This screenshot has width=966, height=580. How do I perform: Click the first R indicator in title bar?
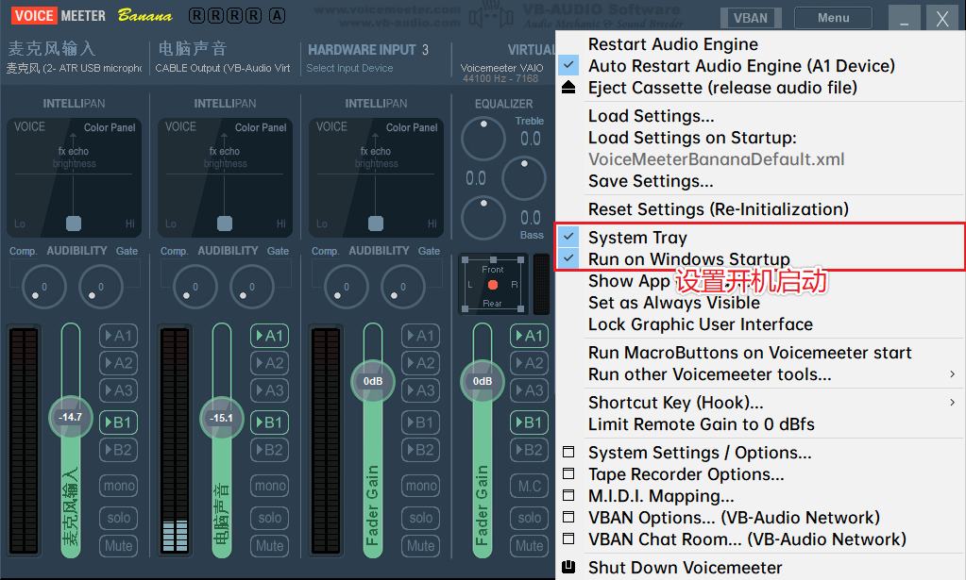[x=197, y=15]
